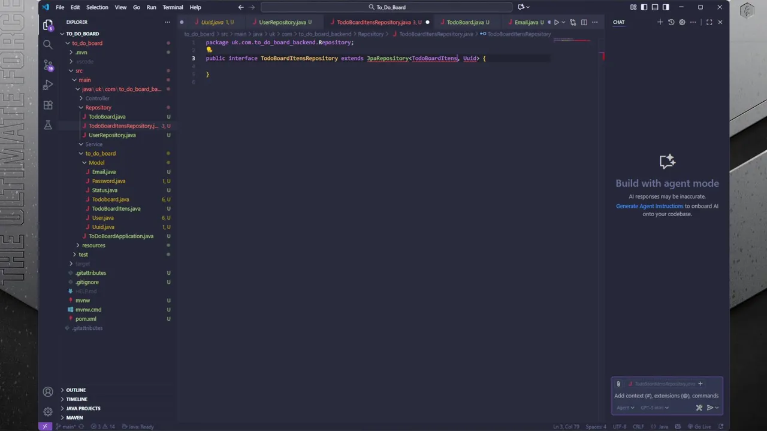Click the Generate Agent Instructions link

650,206
